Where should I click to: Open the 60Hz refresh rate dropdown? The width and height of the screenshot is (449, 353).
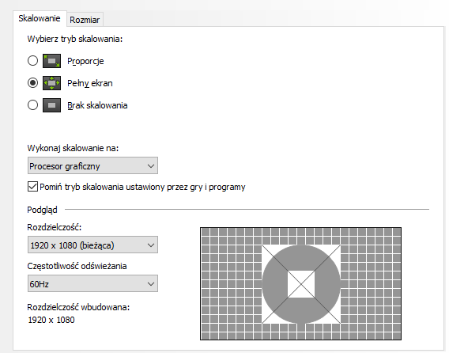tap(92, 283)
